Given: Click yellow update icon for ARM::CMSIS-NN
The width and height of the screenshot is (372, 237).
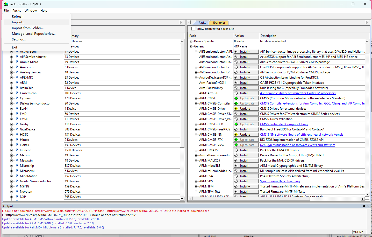Looking at the screenshot, I should pyautogui.click(x=236, y=135).
